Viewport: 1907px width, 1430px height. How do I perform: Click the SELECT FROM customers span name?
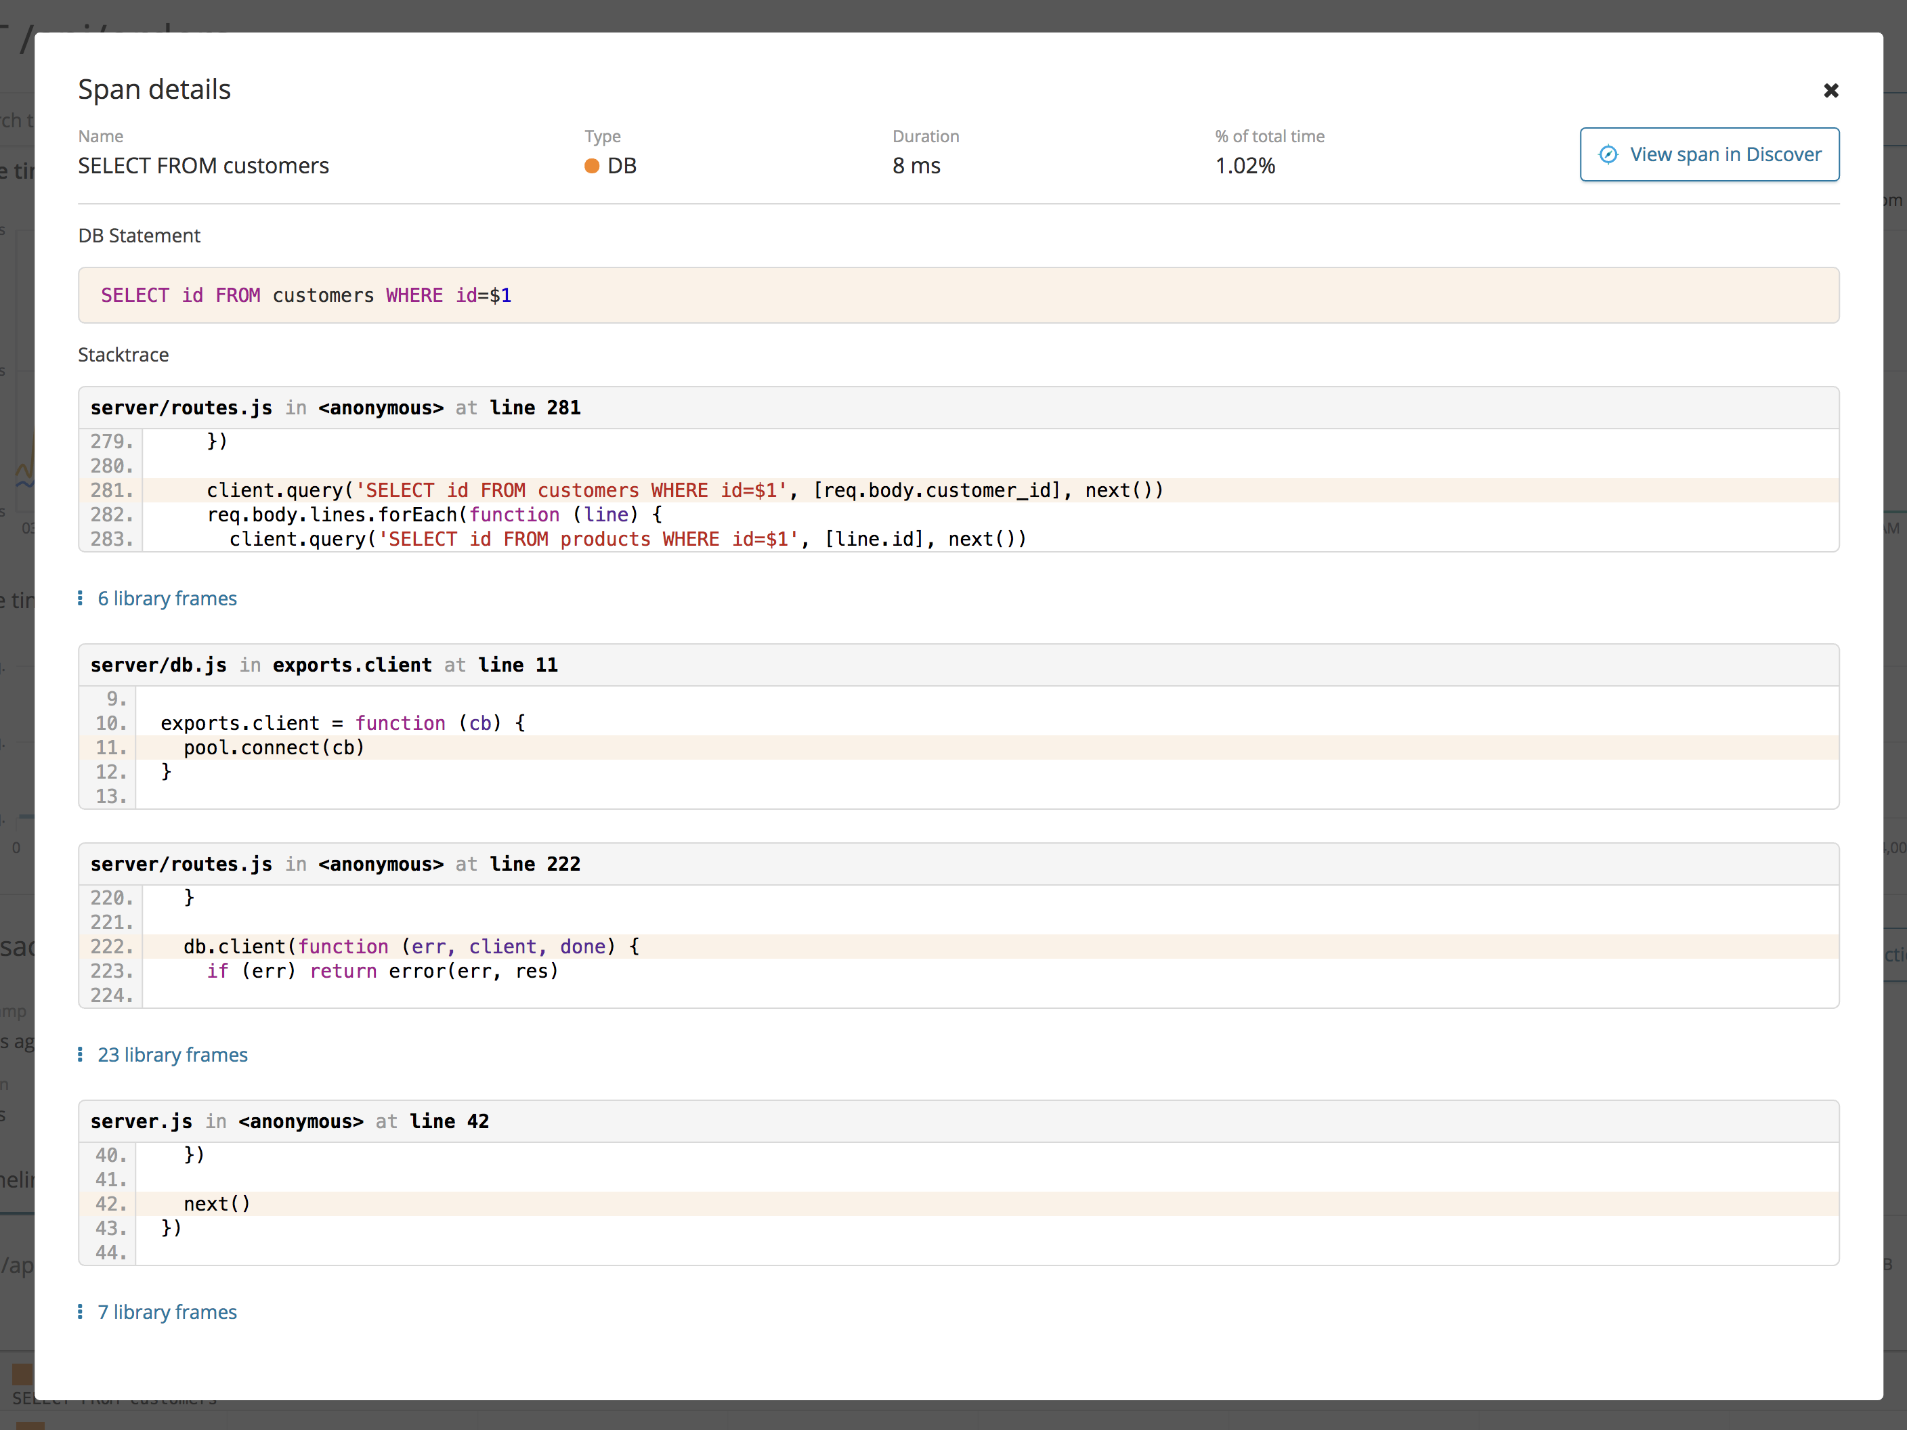point(203,165)
